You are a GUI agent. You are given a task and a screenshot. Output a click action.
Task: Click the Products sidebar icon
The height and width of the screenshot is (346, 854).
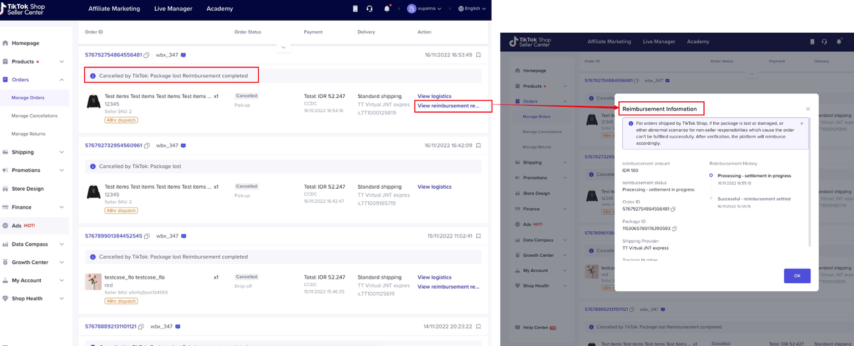point(6,61)
